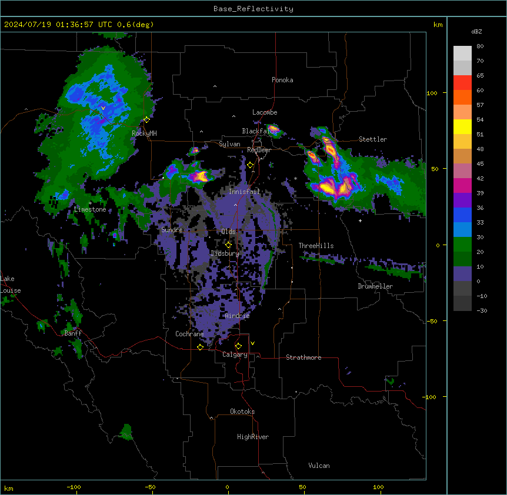Pick the red 60–65 dBZ legend swatch
This screenshot has height=495, width=507.
pos(462,83)
